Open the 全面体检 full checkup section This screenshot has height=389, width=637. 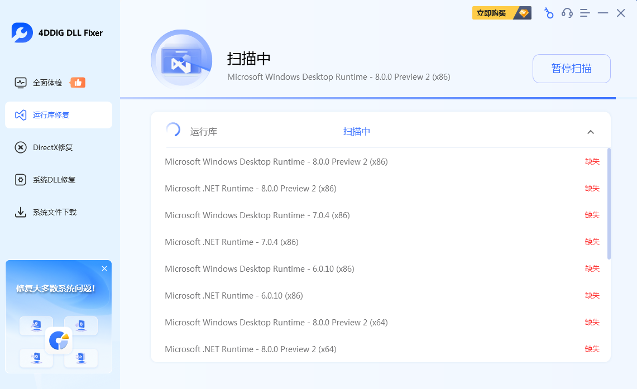pos(59,83)
